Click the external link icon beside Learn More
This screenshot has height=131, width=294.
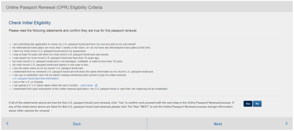click(96, 85)
